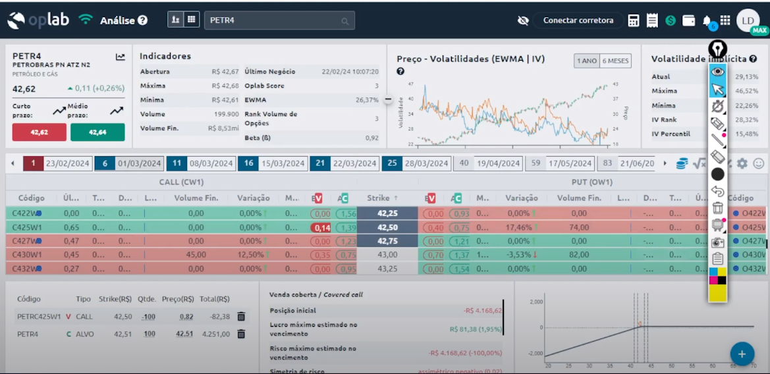Click the green dollar sign icon
The height and width of the screenshot is (374, 770).
click(671, 20)
